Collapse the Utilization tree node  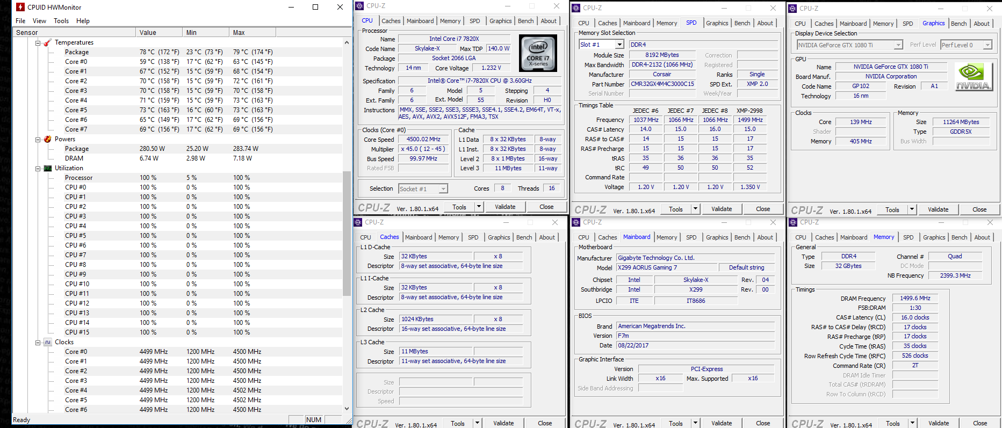coord(38,169)
